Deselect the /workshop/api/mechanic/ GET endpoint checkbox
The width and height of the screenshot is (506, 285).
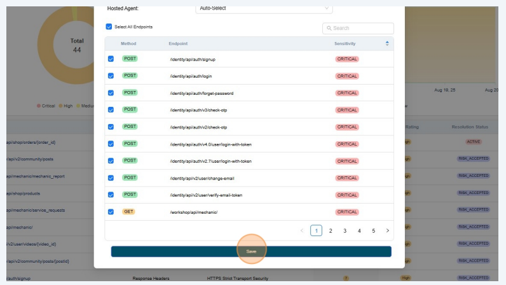pyautogui.click(x=111, y=212)
